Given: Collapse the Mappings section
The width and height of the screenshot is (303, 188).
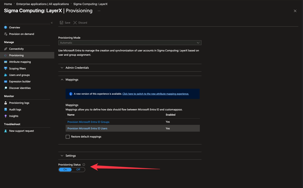Looking at the screenshot, I should [x=130, y=80].
